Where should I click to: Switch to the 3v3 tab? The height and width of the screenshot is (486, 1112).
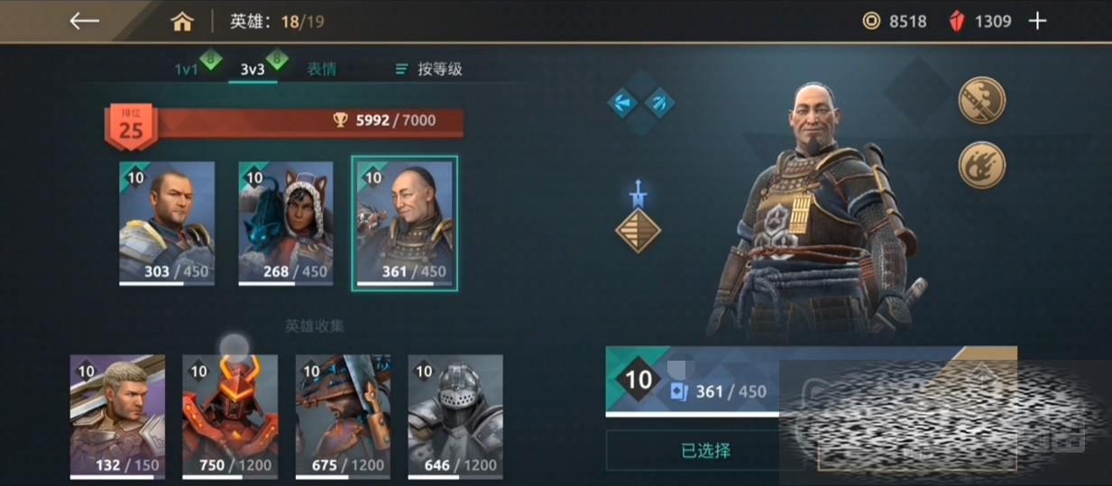253,69
